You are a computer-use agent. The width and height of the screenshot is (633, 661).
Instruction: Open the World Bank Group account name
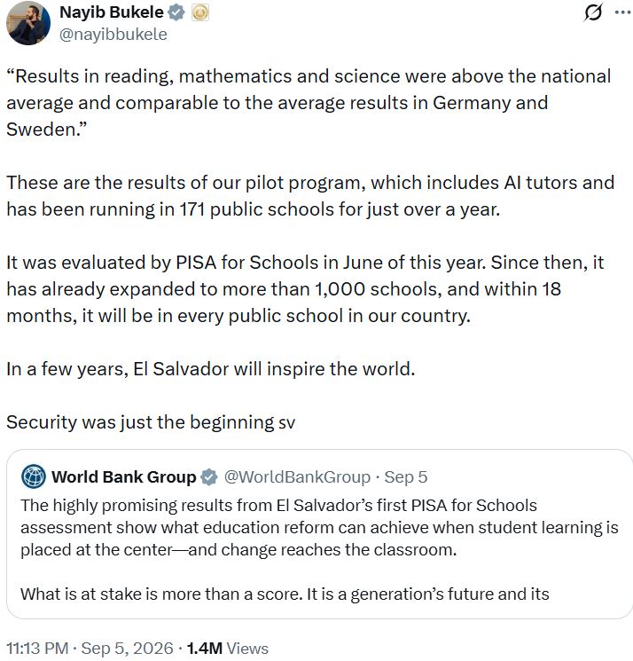pyautogui.click(x=124, y=476)
